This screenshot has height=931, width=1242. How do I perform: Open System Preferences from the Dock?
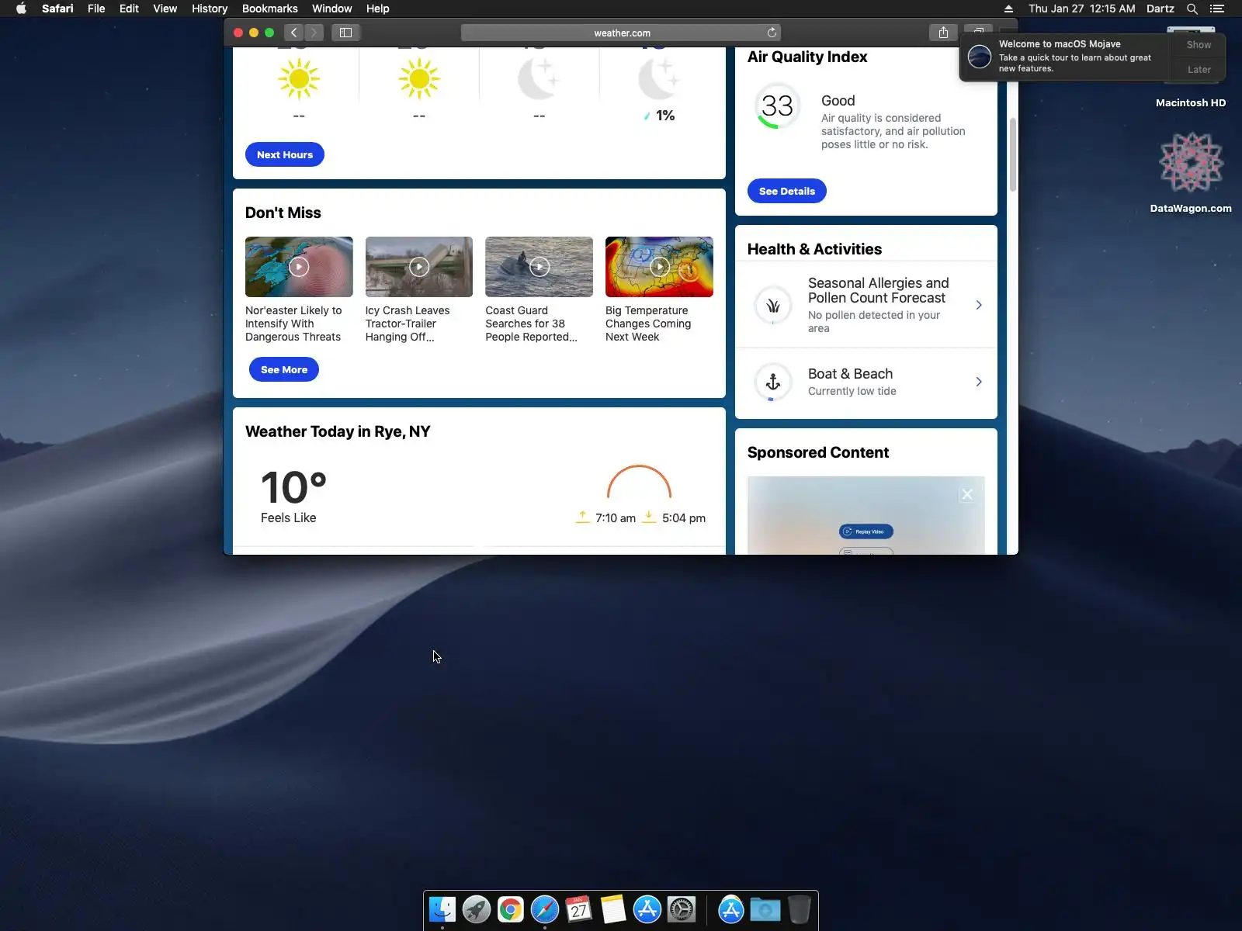point(682,909)
